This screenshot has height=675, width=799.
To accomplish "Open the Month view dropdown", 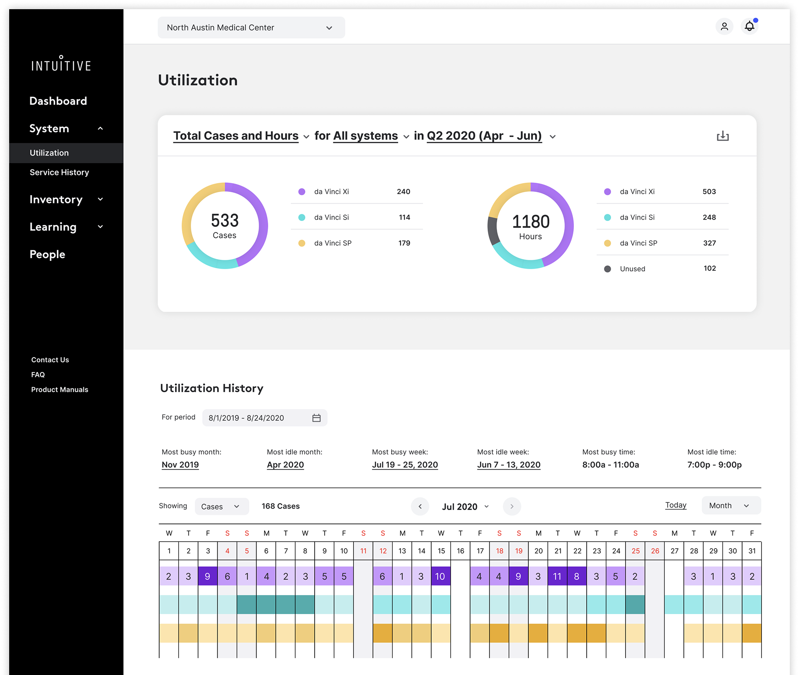I will 730,505.
